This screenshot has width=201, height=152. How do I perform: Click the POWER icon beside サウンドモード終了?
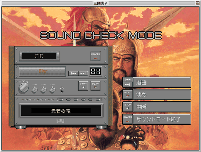(x=128, y=119)
